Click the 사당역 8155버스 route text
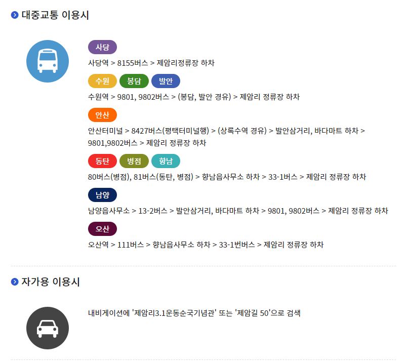This screenshot has height=362, width=408. click(151, 63)
